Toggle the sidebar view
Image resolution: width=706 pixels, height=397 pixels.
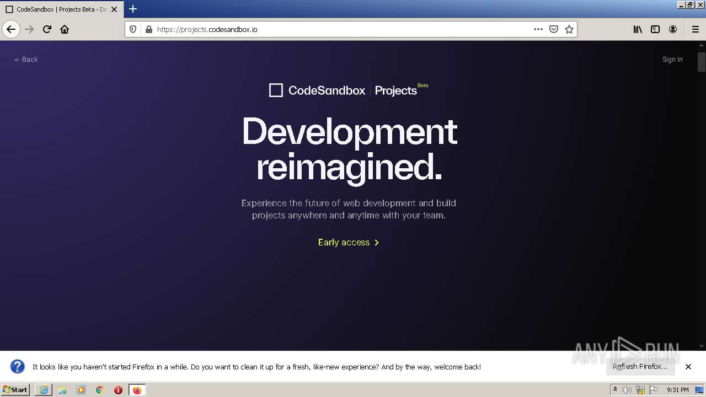[x=655, y=29]
